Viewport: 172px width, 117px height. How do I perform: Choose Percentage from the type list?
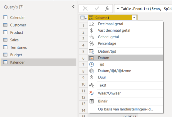[x=126, y=44]
